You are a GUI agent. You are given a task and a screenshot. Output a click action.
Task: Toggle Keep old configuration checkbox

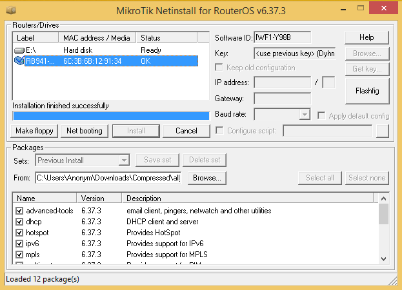click(x=219, y=68)
